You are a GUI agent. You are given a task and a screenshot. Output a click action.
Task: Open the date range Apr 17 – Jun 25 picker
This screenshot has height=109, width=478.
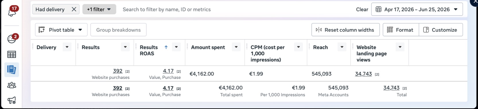coord(417,9)
